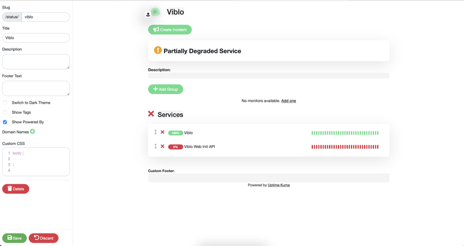Click the 100% uptime badge
464x246 pixels.
coord(175,133)
